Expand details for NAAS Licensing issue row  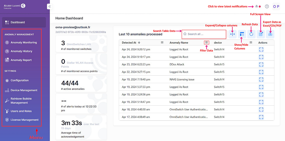pyautogui.click(x=261, y=80)
